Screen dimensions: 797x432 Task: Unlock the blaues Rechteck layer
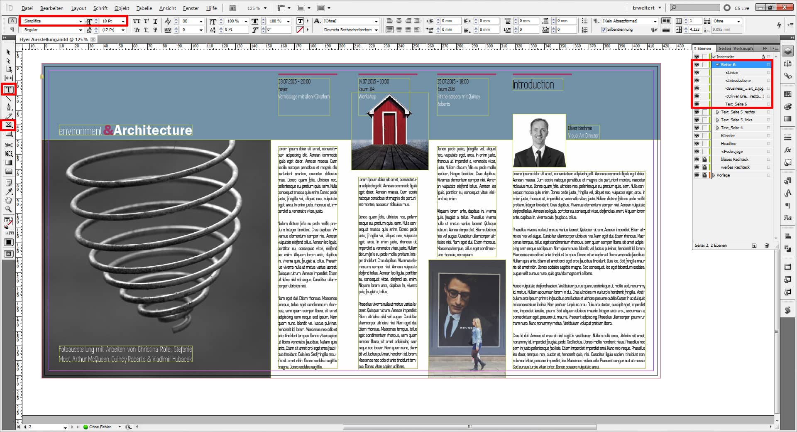pyautogui.click(x=704, y=160)
